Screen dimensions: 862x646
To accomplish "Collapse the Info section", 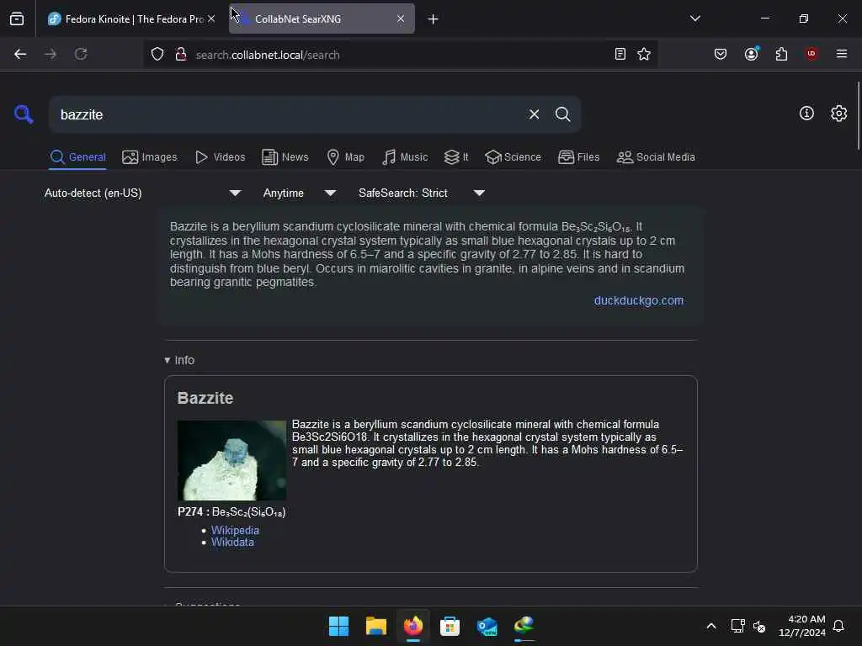I will coord(179,360).
